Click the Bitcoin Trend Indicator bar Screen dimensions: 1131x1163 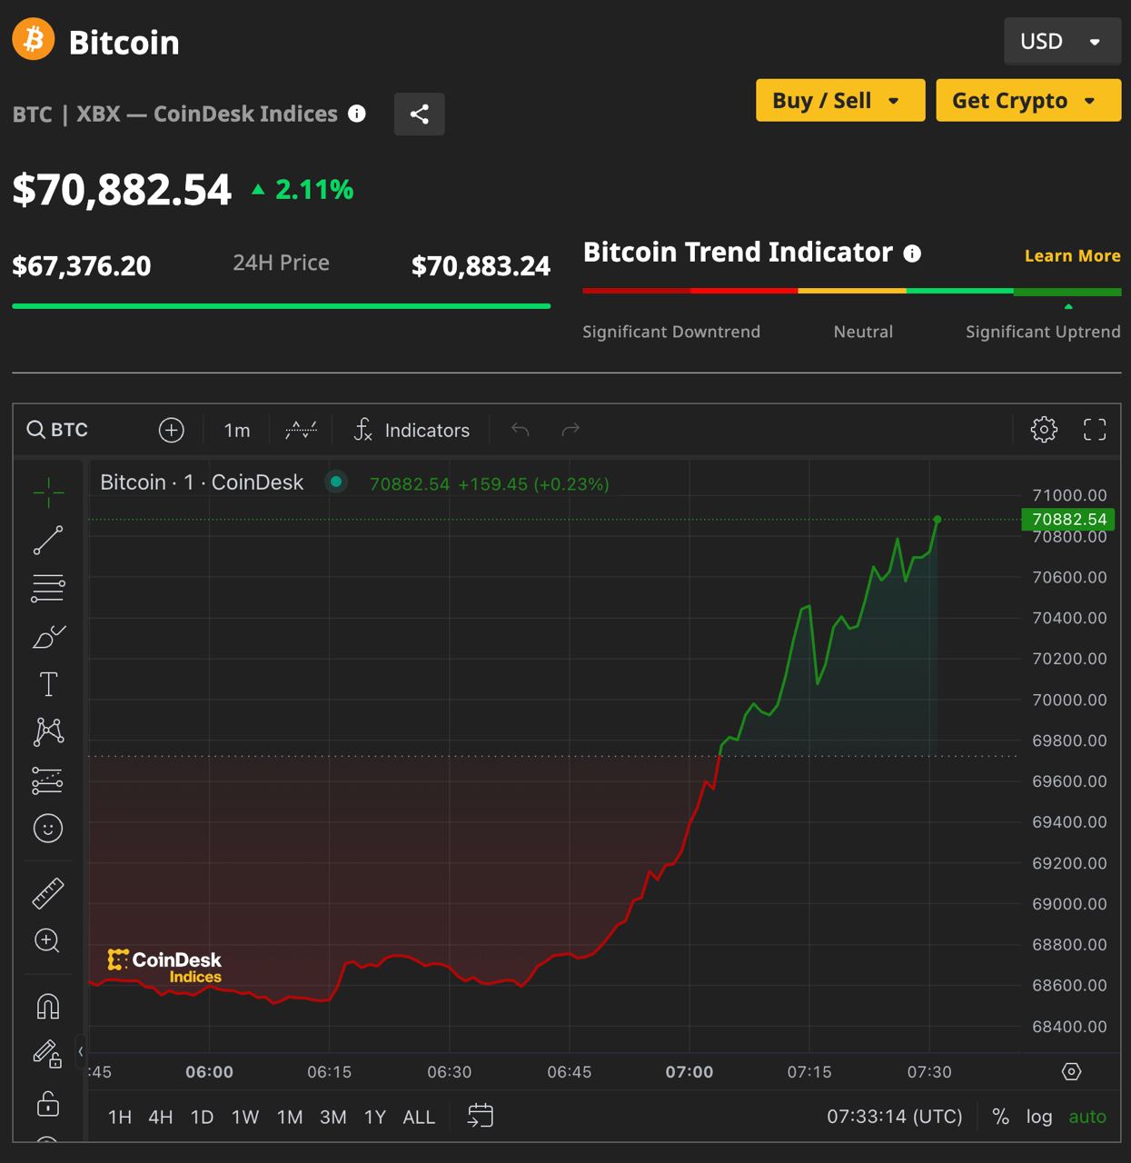coord(851,292)
